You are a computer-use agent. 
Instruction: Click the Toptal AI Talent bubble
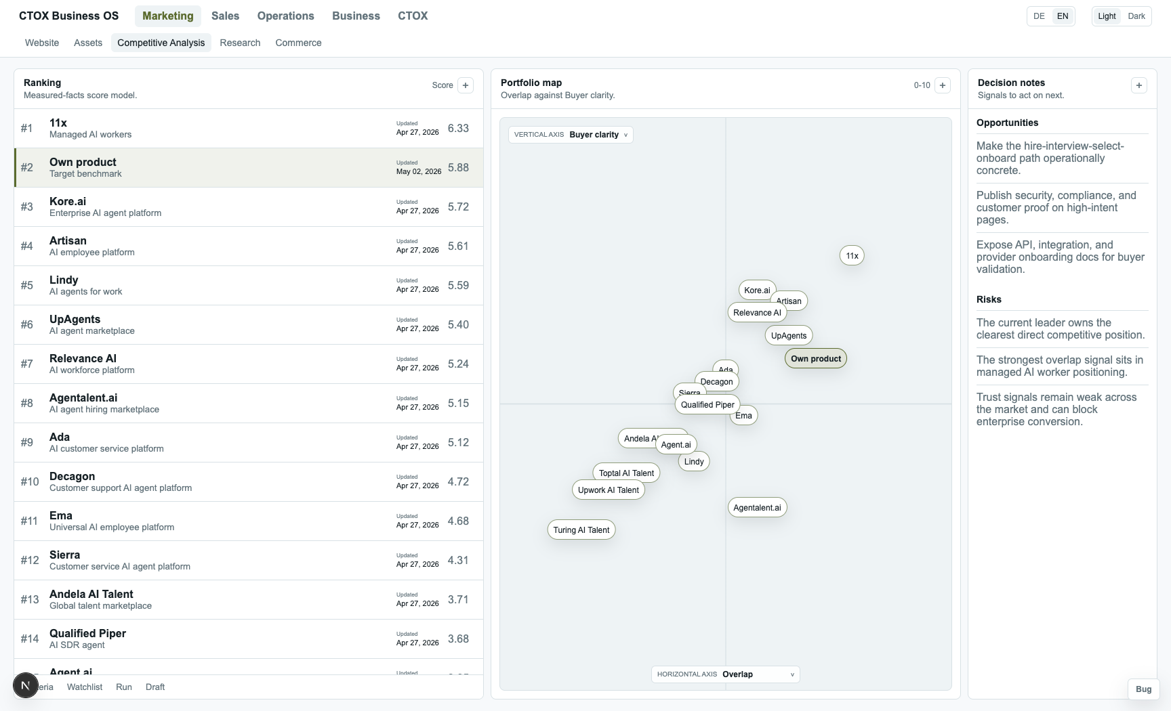click(626, 473)
